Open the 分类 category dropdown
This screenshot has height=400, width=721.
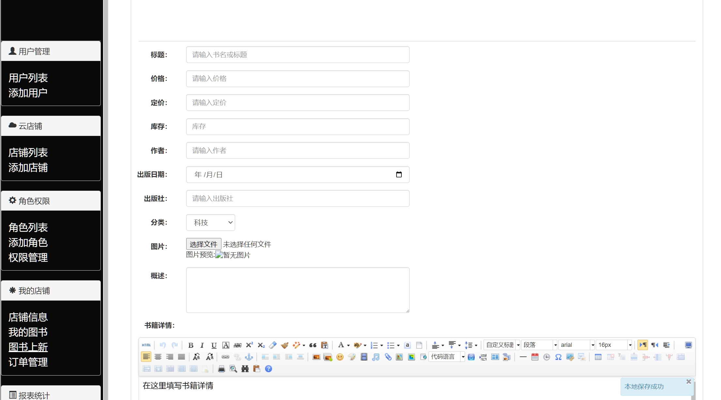(x=210, y=223)
